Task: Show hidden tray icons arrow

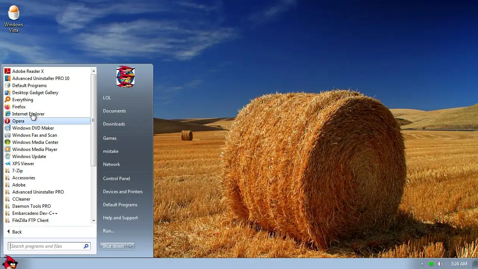Action: pos(422,264)
